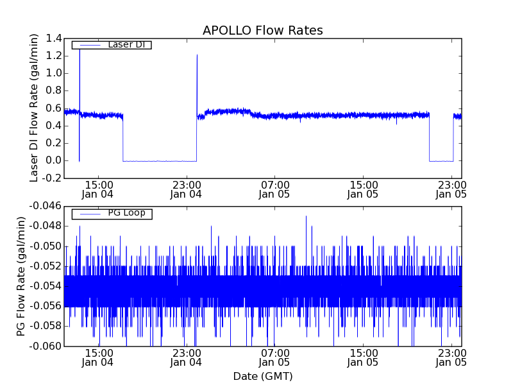Click '23:00 Jan 05' under PG Loop plot
Viewport: 513px width, 385px height.
451,358
